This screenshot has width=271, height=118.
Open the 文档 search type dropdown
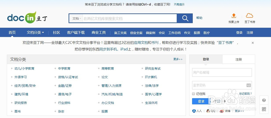point(77,18)
